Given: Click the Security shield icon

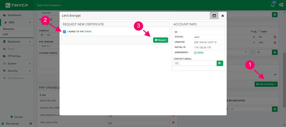Looking at the screenshot, I should (5, 71).
